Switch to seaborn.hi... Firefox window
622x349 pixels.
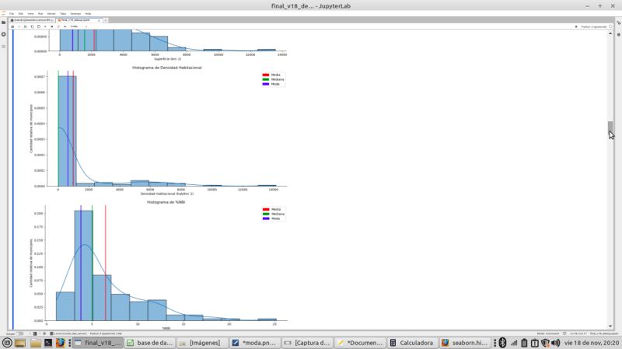[x=464, y=343]
